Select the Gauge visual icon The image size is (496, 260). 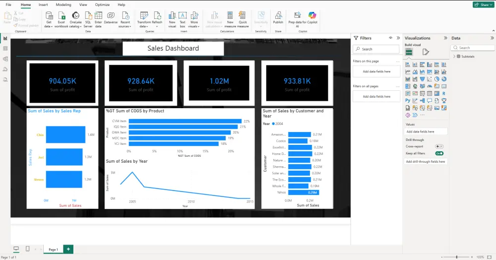tap(430, 86)
